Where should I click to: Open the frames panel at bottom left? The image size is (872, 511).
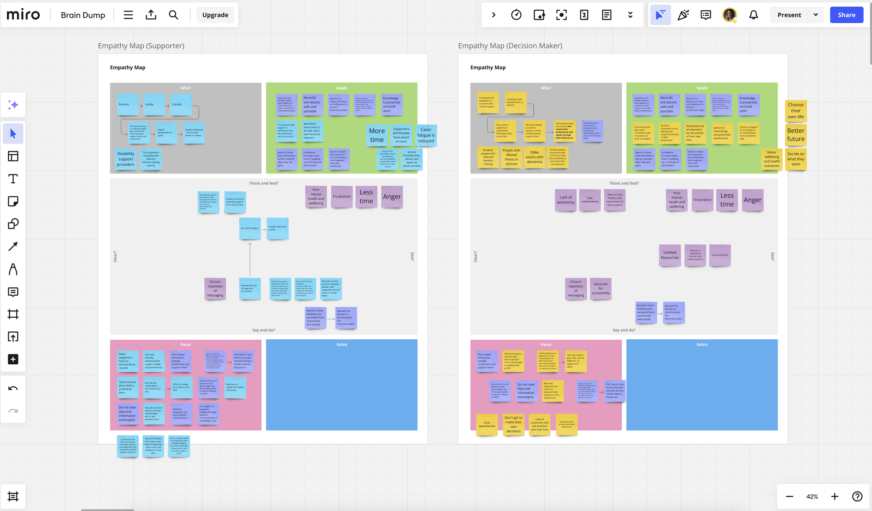click(x=13, y=496)
